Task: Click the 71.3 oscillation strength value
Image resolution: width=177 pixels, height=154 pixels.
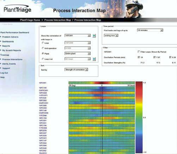Action: [x=142, y=63]
